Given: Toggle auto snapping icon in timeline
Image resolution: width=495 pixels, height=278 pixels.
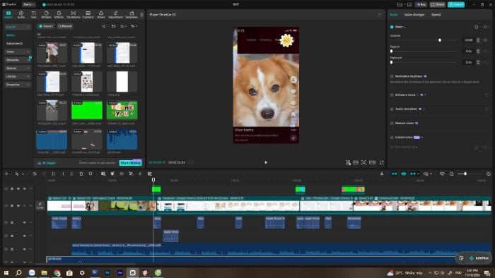Looking at the screenshot, I should 404,174.
